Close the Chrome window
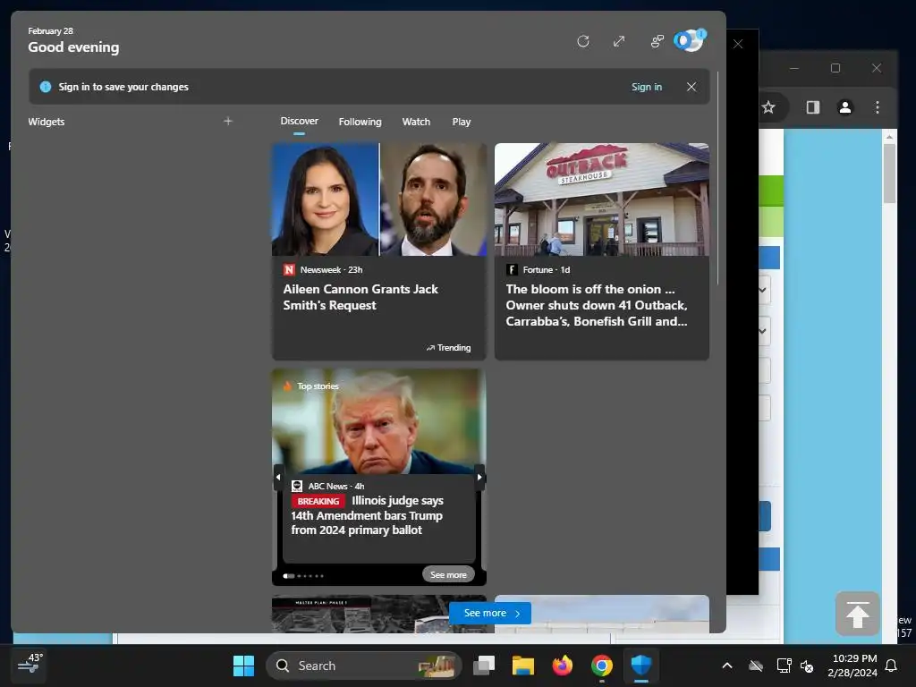This screenshot has width=916, height=687. 877,68
